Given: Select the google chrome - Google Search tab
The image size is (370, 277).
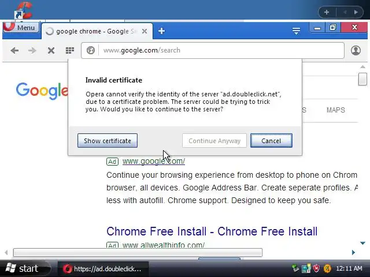Looking at the screenshot, I should (x=97, y=31).
